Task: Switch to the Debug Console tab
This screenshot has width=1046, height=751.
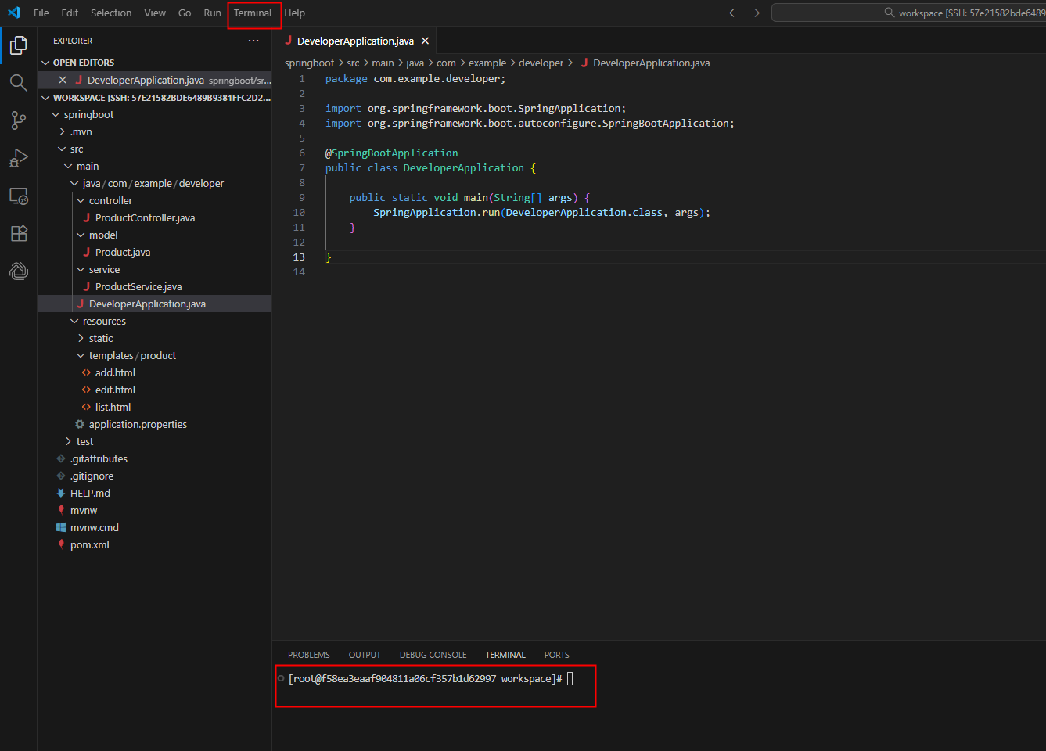Action: pos(433,655)
